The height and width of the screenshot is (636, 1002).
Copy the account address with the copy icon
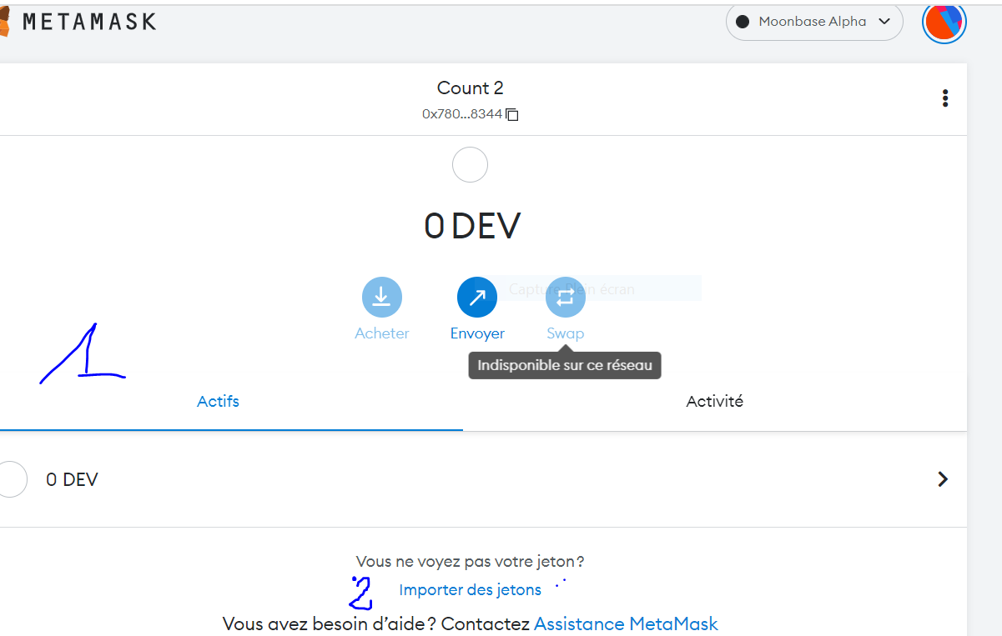pos(512,114)
